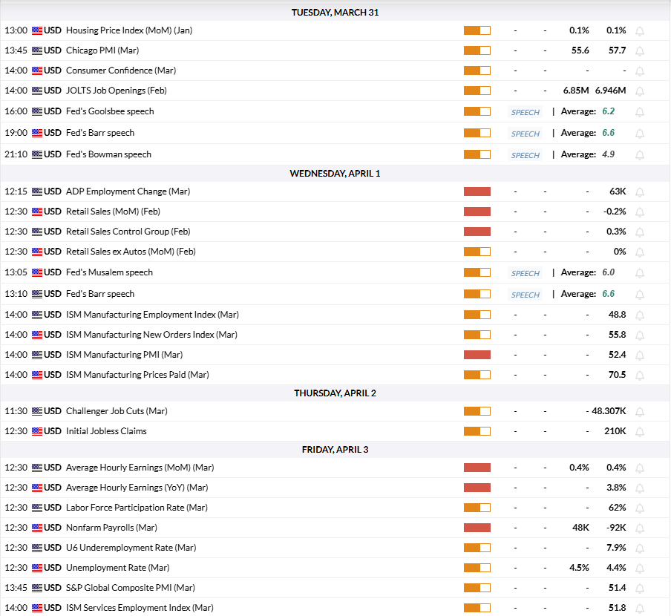Viewport: 671px width, 616px height.
Task: Click the bell icon for Unemployment Rate (Mar)
Action: [x=639, y=569]
